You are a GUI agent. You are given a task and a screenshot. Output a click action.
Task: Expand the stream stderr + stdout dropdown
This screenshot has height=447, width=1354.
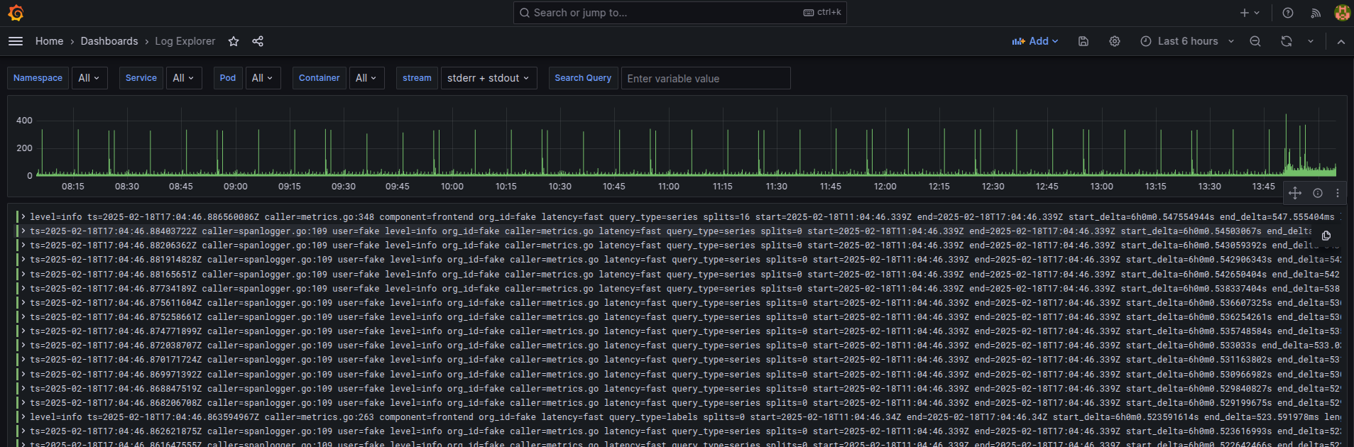pyautogui.click(x=488, y=78)
